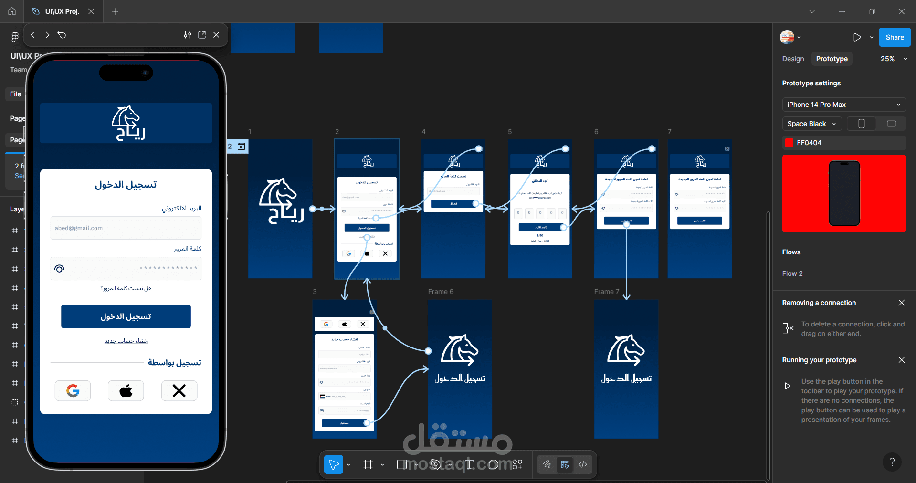Click the canvas vertical scrollbar
916x483 pixels.
pos(768,346)
